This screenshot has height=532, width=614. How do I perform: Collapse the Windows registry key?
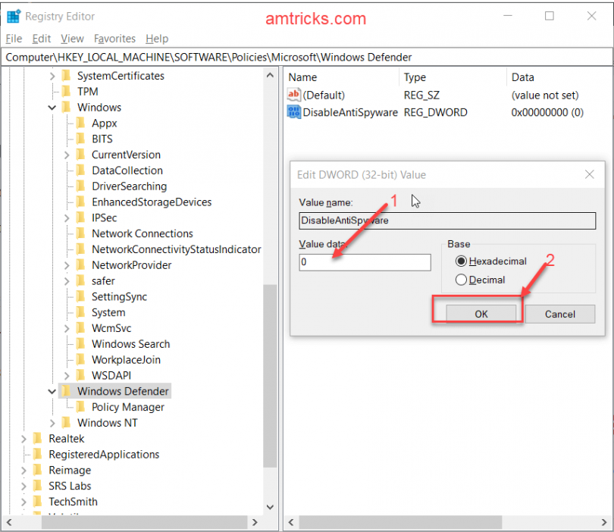click(52, 107)
